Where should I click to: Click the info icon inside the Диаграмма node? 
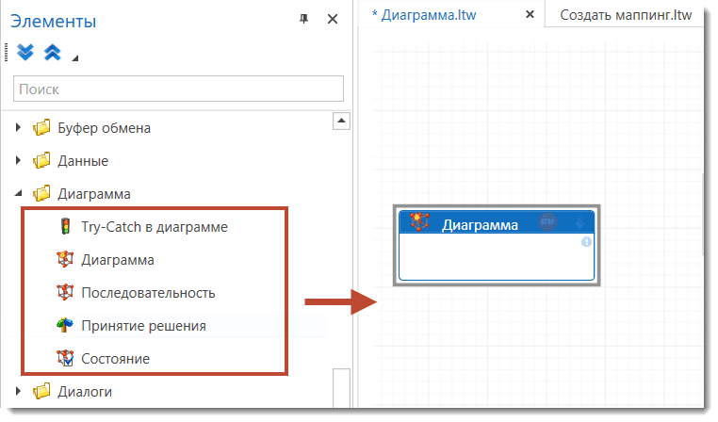coord(586,242)
